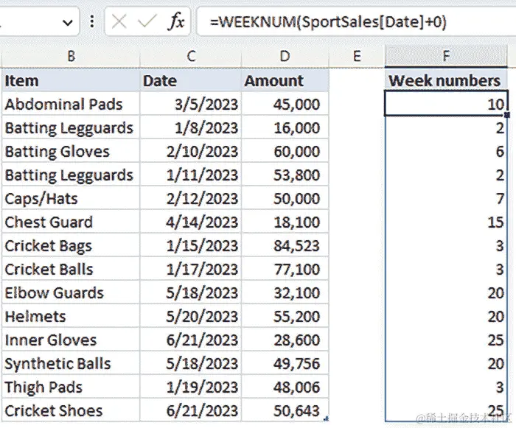Select the amount 60,000
516x428 pixels.
tap(285, 151)
